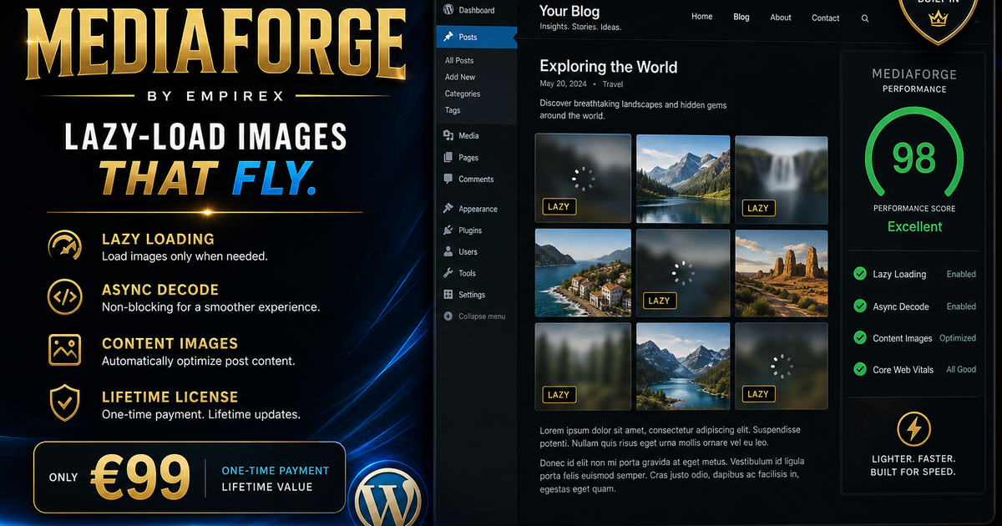Image resolution: width=1002 pixels, height=526 pixels.
Task: Open the Add New submenu item
Action: [x=460, y=77]
